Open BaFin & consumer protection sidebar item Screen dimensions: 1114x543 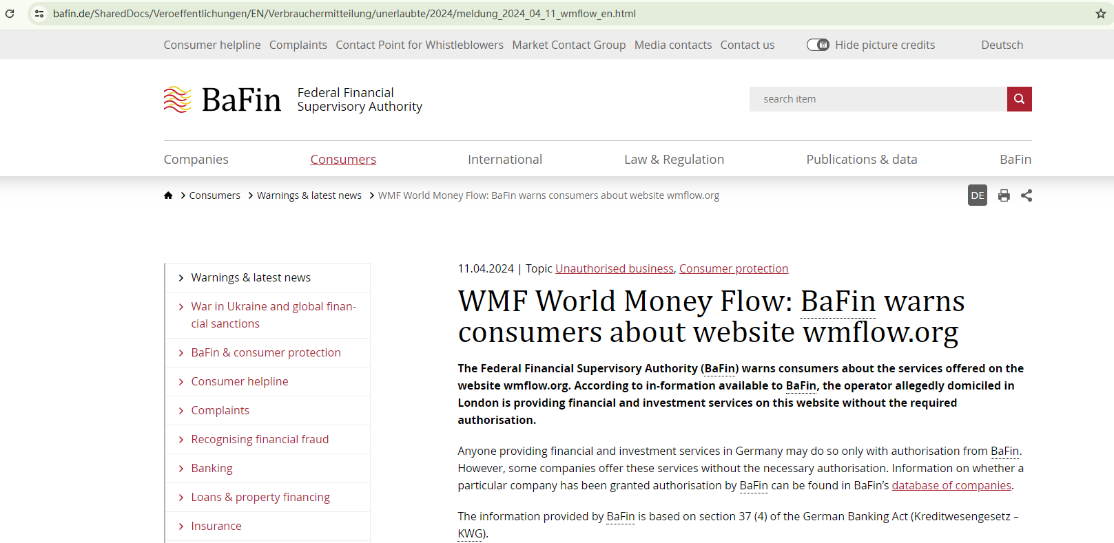tap(266, 353)
